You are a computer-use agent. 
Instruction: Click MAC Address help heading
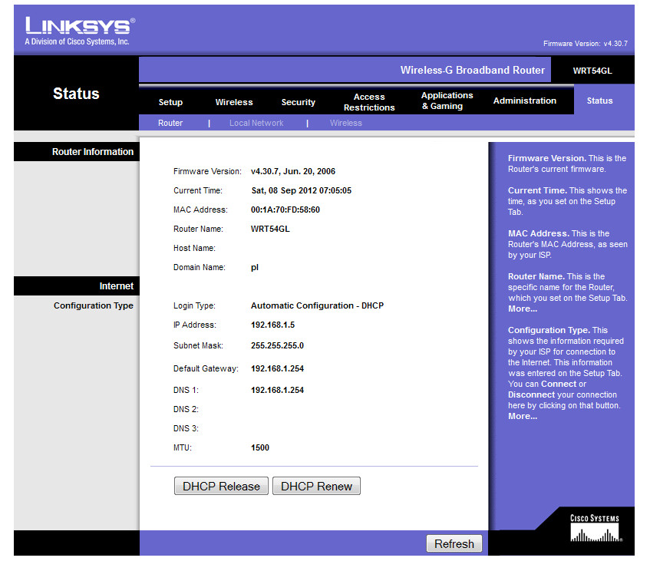point(539,233)
